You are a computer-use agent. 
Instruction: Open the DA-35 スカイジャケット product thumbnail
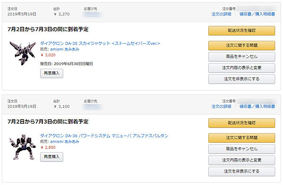(23, 53)
